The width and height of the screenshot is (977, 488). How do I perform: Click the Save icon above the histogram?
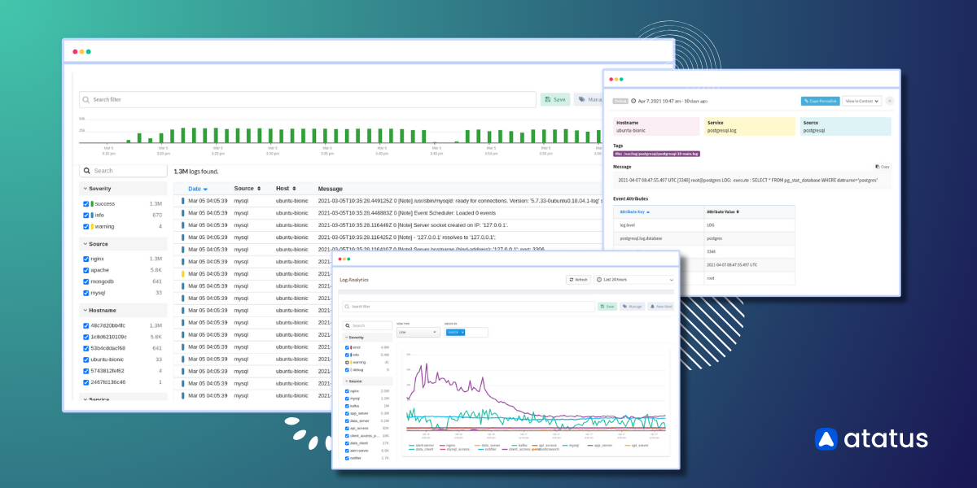click(x=554, y=99)
